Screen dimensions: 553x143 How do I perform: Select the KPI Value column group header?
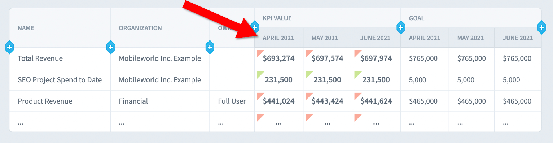point(277,18)
